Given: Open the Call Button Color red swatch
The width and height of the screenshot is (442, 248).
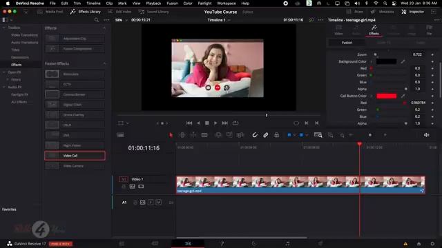Looking at the screenshot, I should [386, 96].
